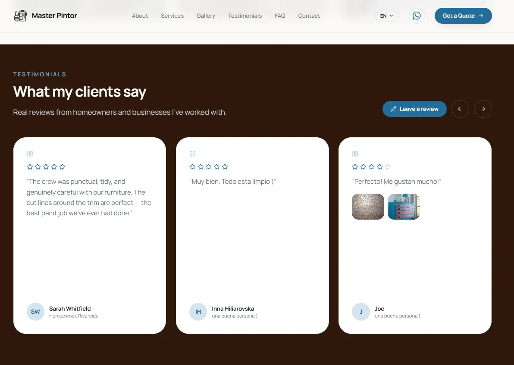This screenshot has width=514, height=365.
Task: Click the first star on Sarah's review
Action: tap(30, 167)
